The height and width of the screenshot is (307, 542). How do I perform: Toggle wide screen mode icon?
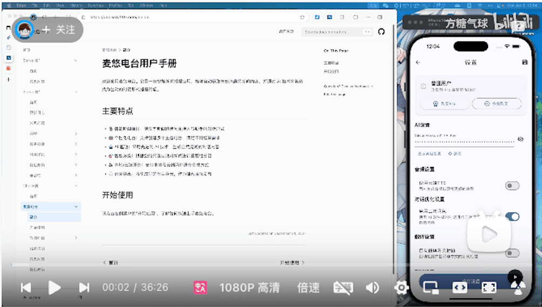click(x=460, y=288)
